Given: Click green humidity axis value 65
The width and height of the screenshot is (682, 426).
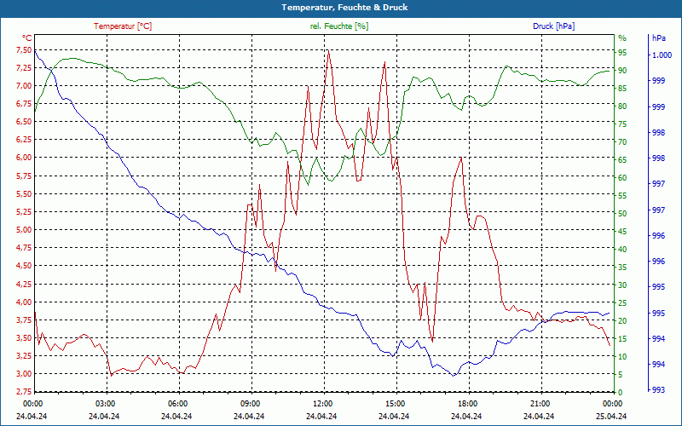Looking at the screenshot, I should [x=622, y=160].
